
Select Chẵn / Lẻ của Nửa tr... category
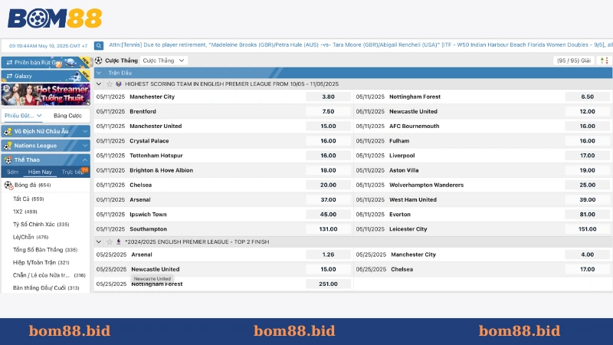pyautogui.click(x=49, y=275)
